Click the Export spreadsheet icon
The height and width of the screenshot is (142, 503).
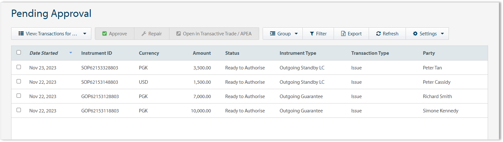coord(343,34)
